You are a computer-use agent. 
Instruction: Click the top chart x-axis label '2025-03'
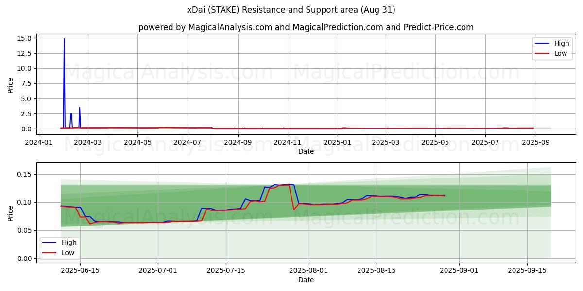(x=385, y=142)
